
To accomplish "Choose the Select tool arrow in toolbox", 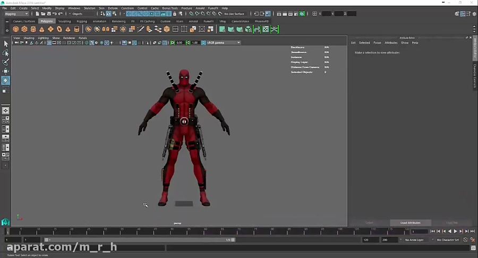I will [x=5, y=44].
